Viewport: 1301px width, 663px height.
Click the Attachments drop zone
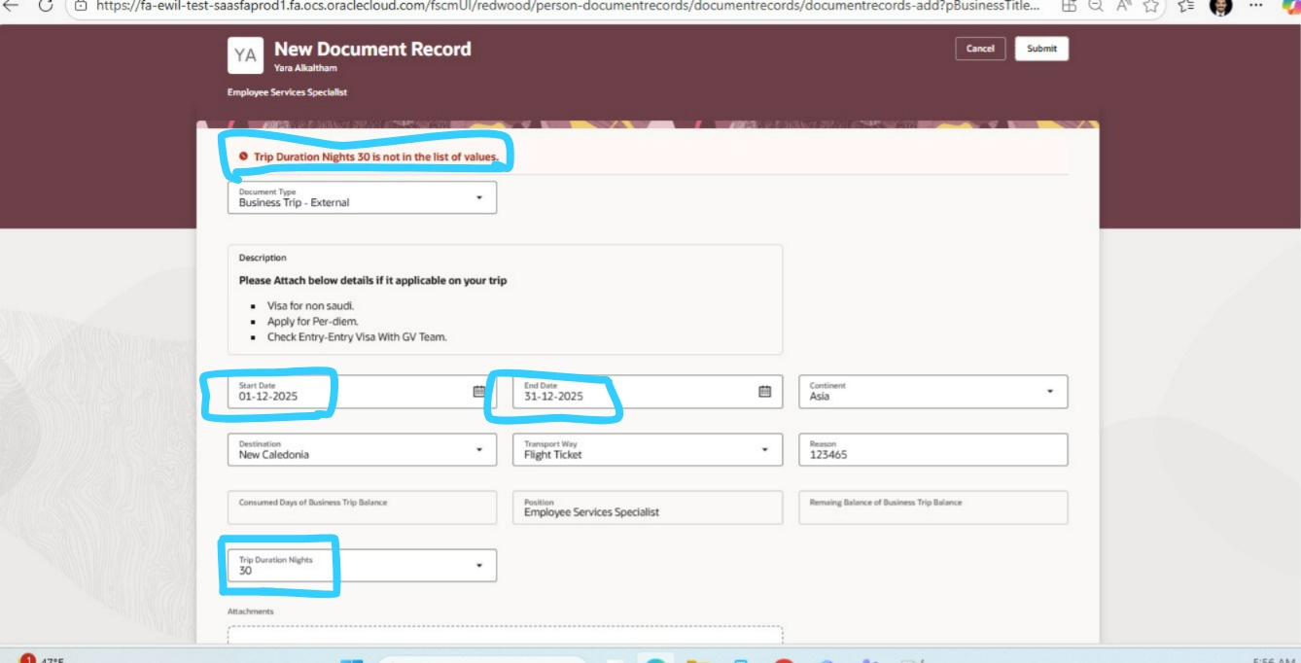[505, 635]
